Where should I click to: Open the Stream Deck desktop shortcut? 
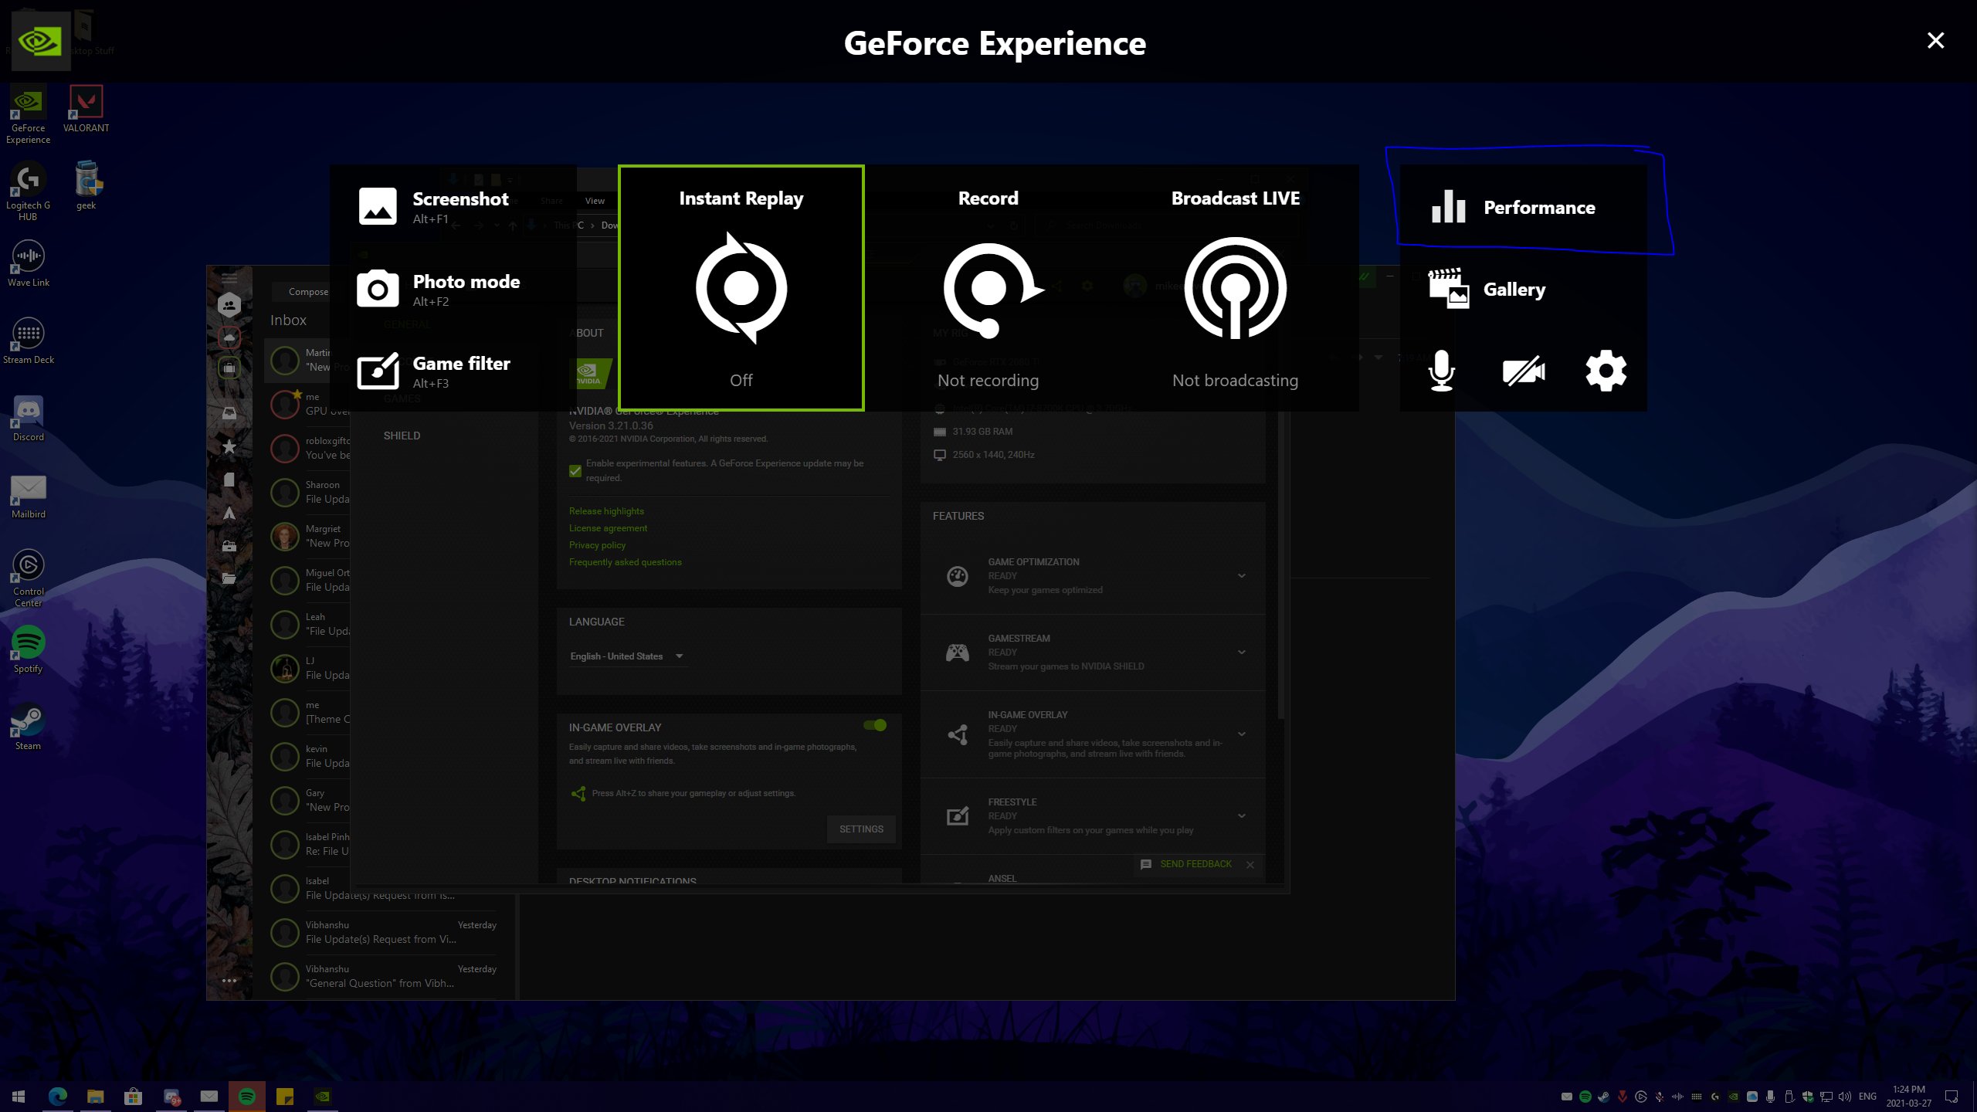click(x=29, y=341)
